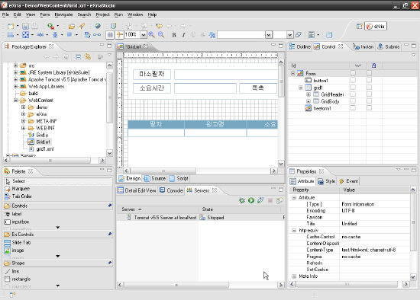Toggle the lock checkbox on the freeform1 row
The height and width of the screenshot is (300, 420).
coord(369,108)
